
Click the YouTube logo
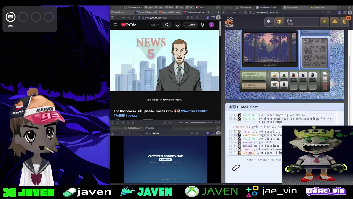pos(129,25)
